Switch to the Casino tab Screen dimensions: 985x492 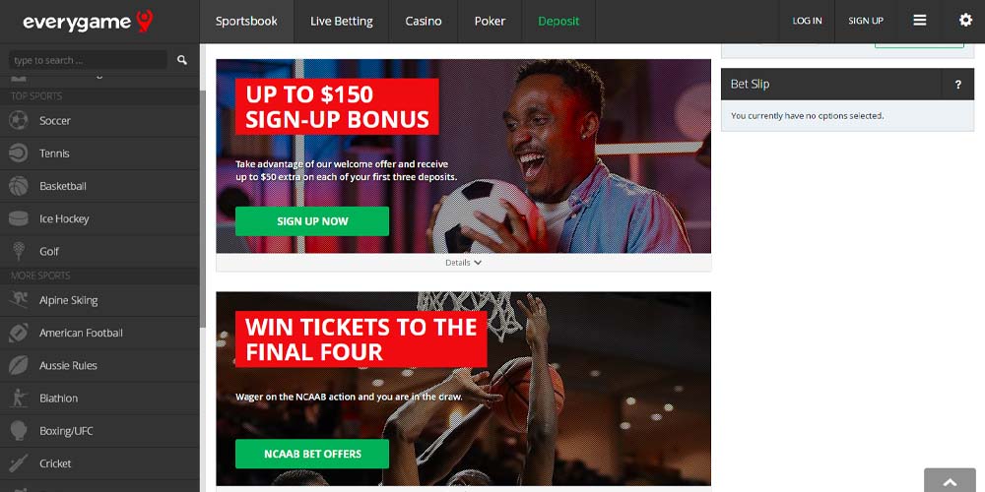[423, 22]
